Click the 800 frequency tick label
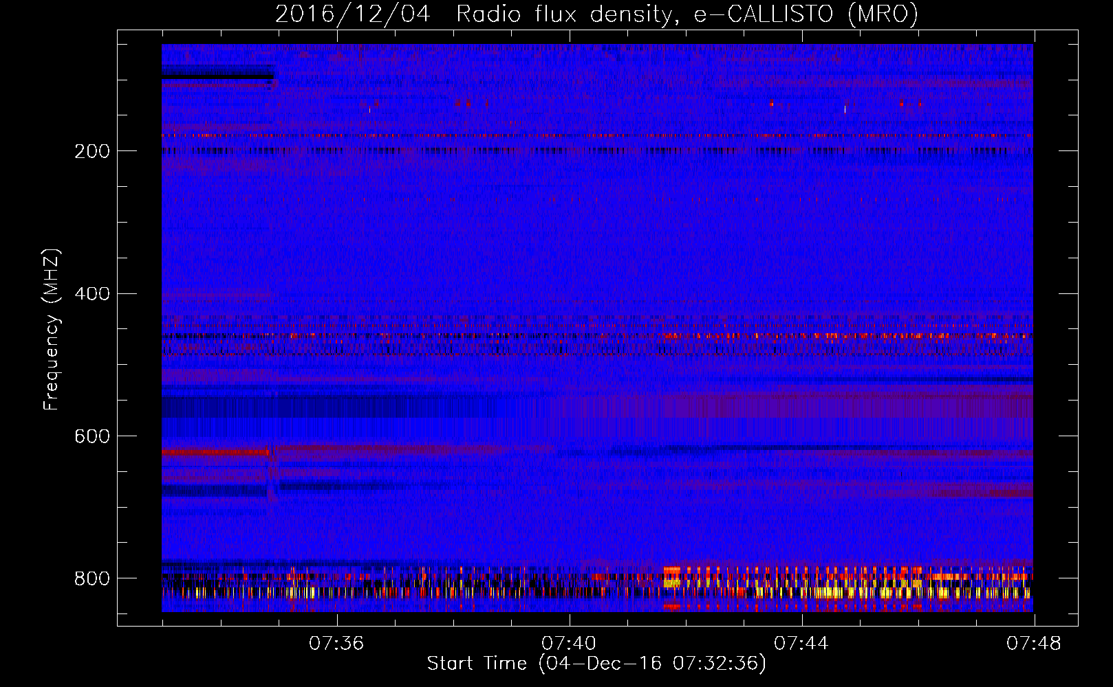 (92, 578)
